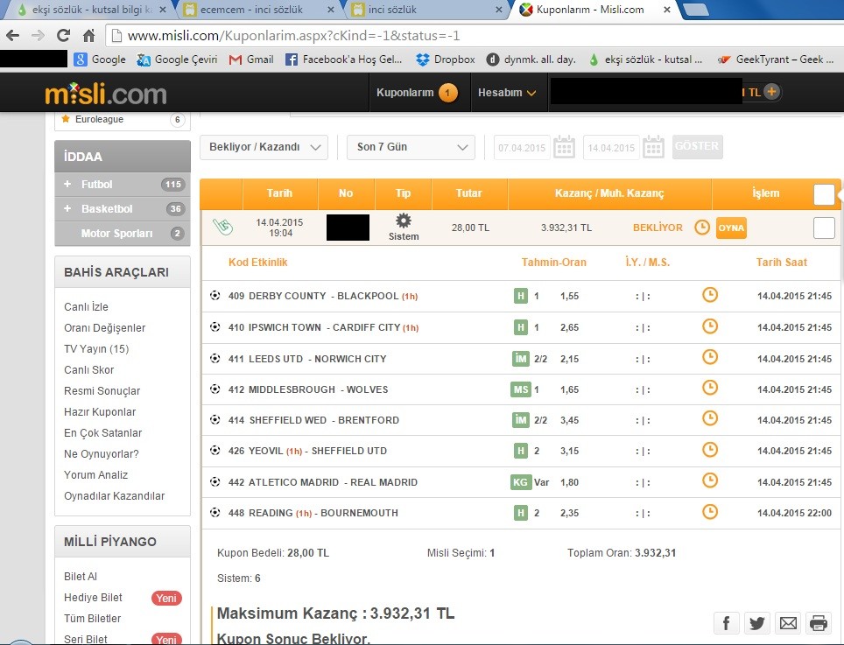Image resolution: width=844 pixels, height=645 pixels.
Task: Open the Canlı İzle link
Action: coord(86,306)
